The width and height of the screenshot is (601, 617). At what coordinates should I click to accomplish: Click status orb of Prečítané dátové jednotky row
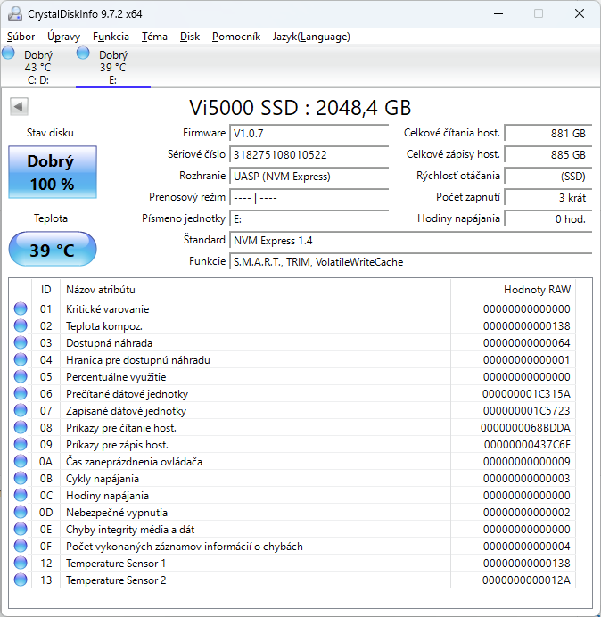(x=21, y=393)
